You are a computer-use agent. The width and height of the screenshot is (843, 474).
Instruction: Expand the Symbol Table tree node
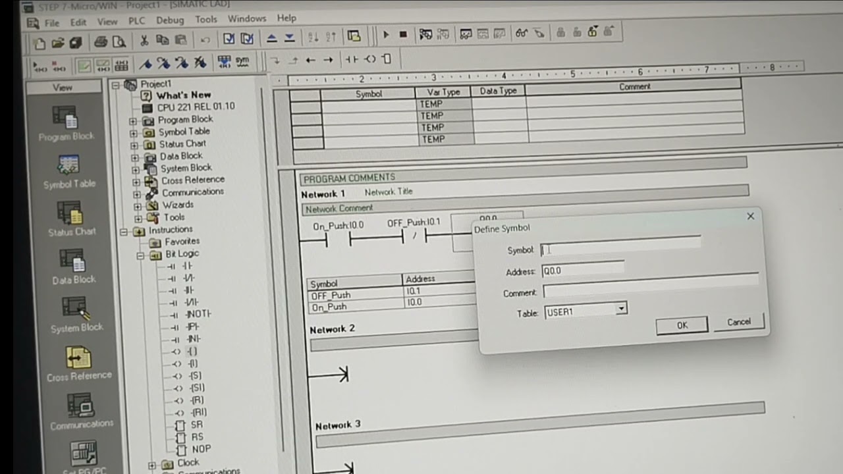[x=134, y=133]
